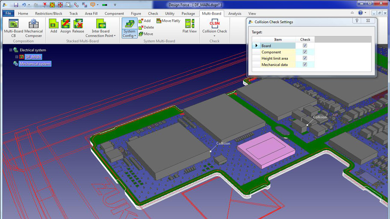Select Mechanical system in the tree
The height and width of the screenshot is (219, 390).
coord(35,64)
